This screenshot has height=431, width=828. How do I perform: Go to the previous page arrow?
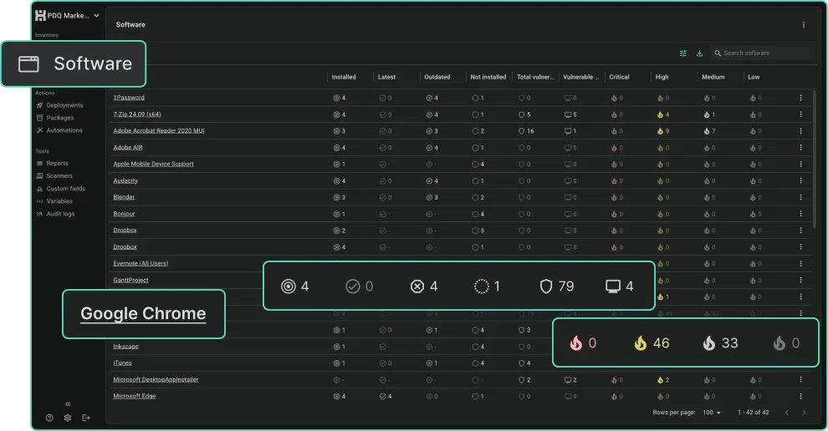tap(786, 413)
